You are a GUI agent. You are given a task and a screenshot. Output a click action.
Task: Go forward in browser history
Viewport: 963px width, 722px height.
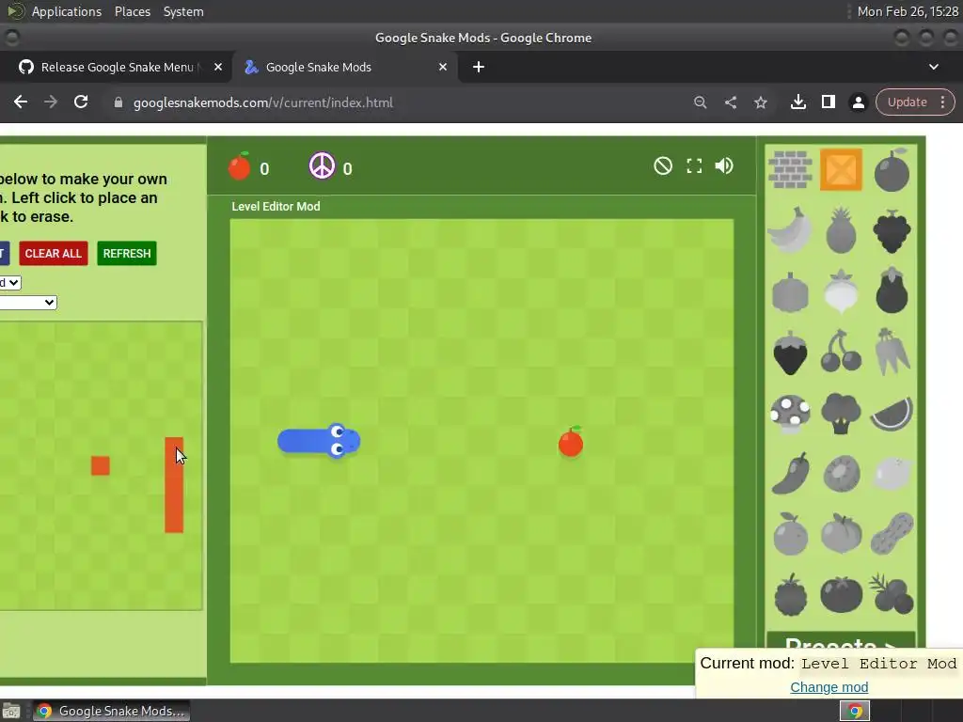(x=51, y=102)
